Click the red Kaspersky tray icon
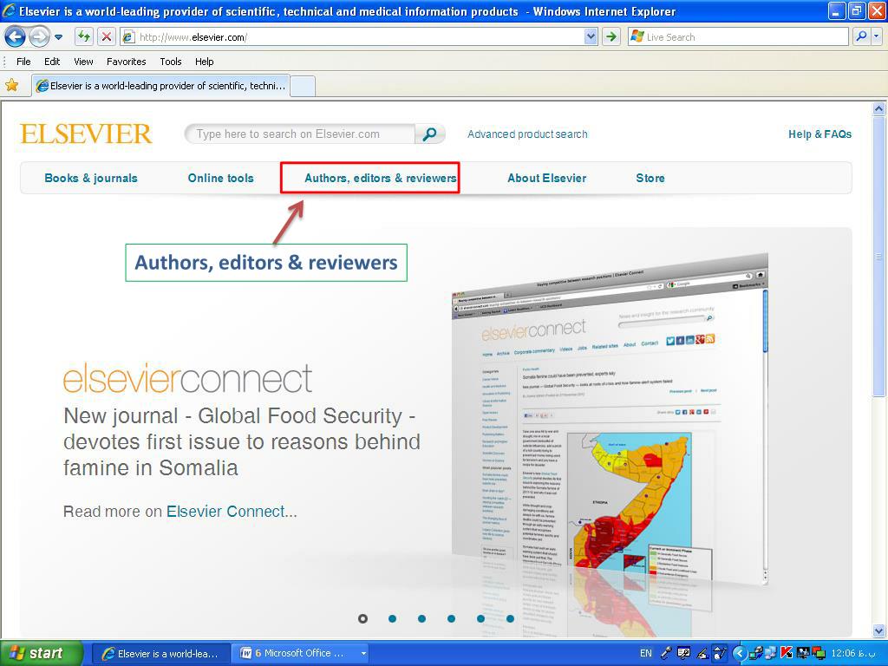 click(787, 653)
